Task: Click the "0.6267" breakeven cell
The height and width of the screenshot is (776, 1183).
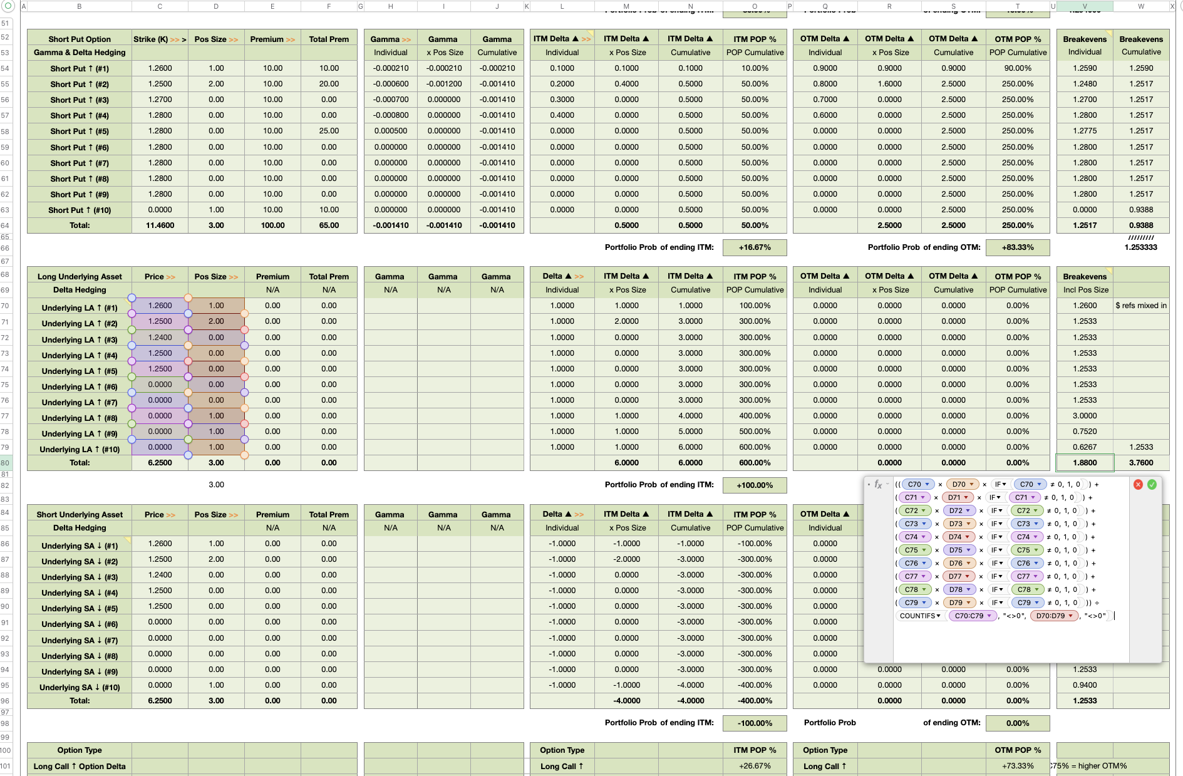Action: coord(1085,447)
